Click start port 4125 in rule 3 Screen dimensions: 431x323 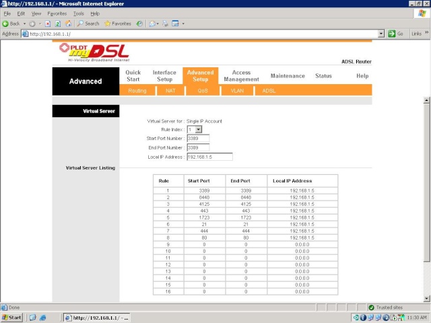coord(204,204)
